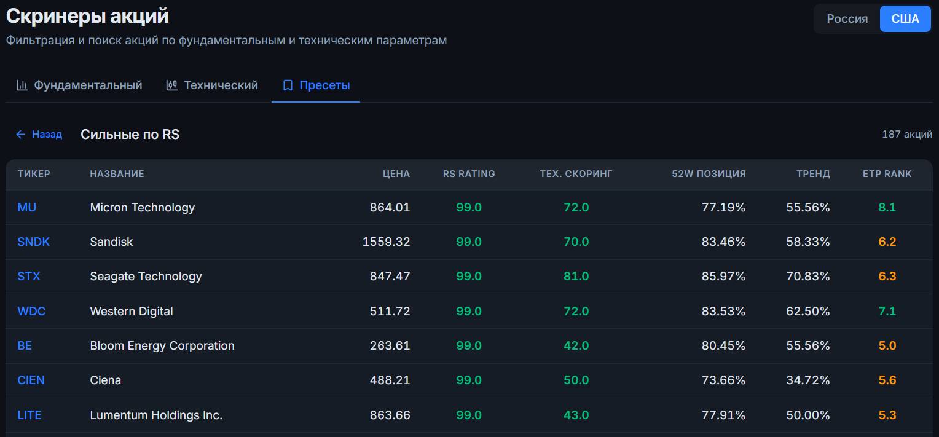Image resolution: width=939 pixels, height=437 pixels.
Task: Switch market to Россия
Action: [847, 18]
